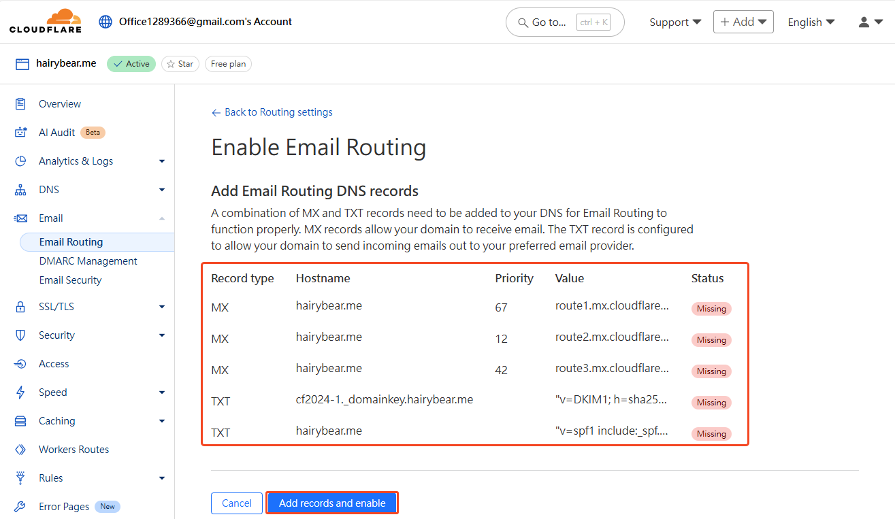
Task: Click the user profile icon top right
Action: 864,21
